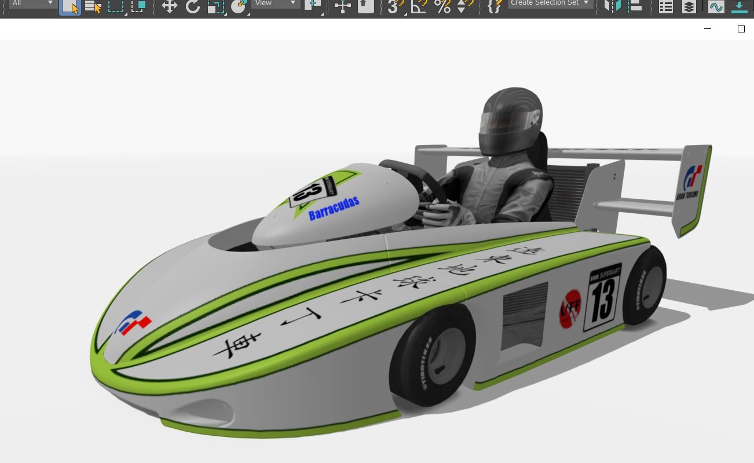754x463 pixels.
Task: Toggle Window/Crossing selection mode
Action: click(138, 6)
